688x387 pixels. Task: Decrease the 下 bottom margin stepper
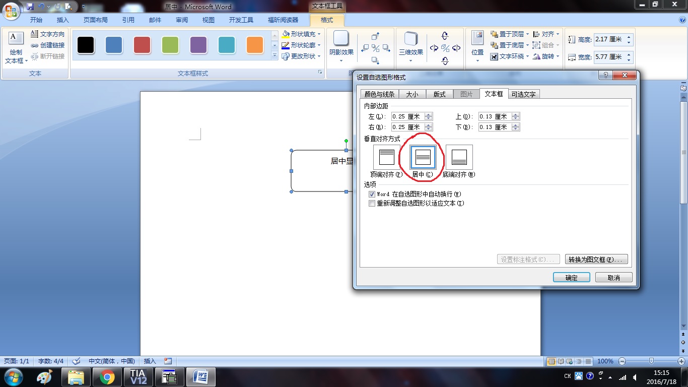(x=516, y=129)
